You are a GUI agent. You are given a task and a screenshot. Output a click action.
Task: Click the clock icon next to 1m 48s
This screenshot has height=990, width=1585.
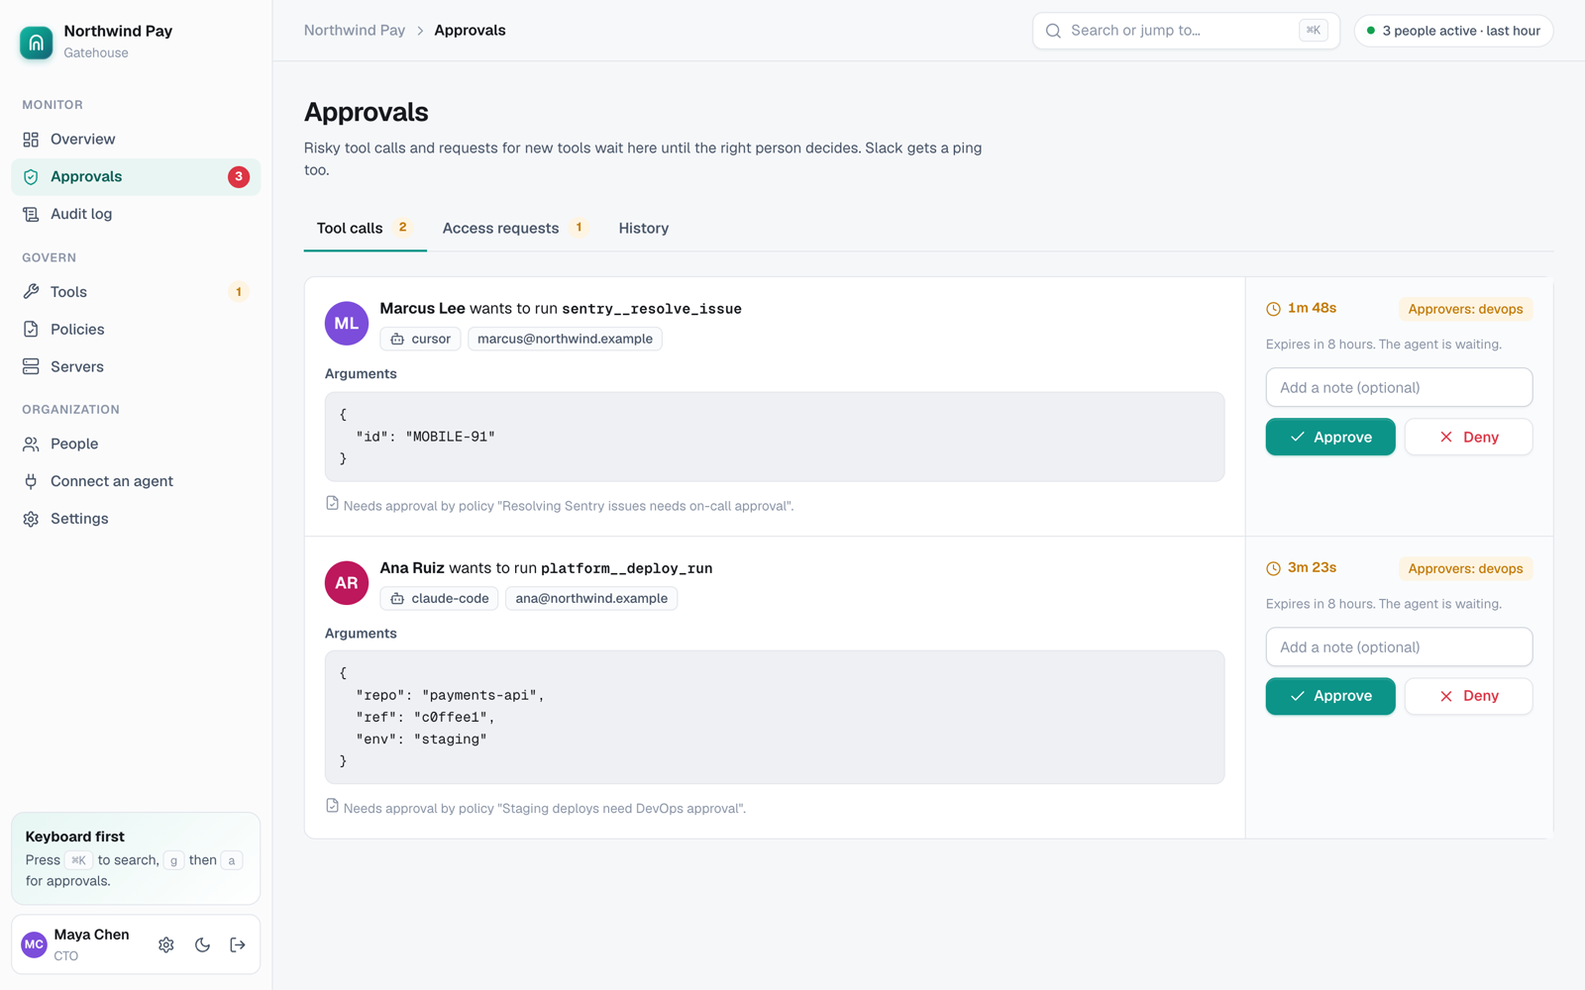(x=1274, y=309)
